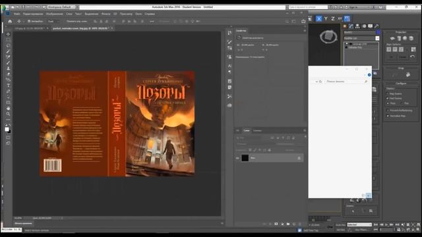Viewport: 422px width, 237px height.
Task: Click the lock icon on the layer row
Action: pyautogui.click(x=299, y=158)
